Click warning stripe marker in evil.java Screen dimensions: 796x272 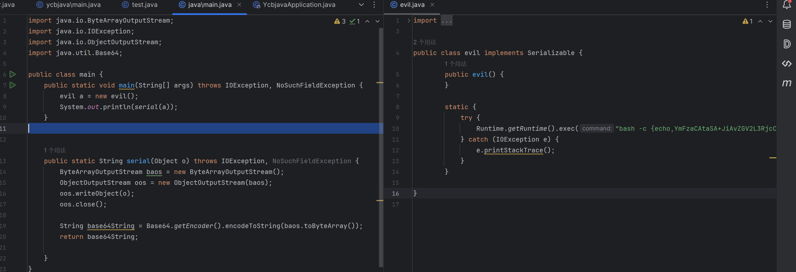[x=773, y=158]
